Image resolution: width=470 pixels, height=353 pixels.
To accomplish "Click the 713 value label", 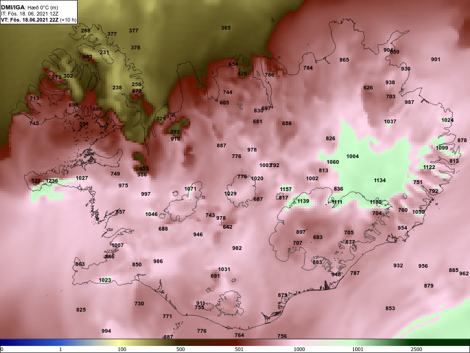I will pyautogui.click(x=34, y=98).
